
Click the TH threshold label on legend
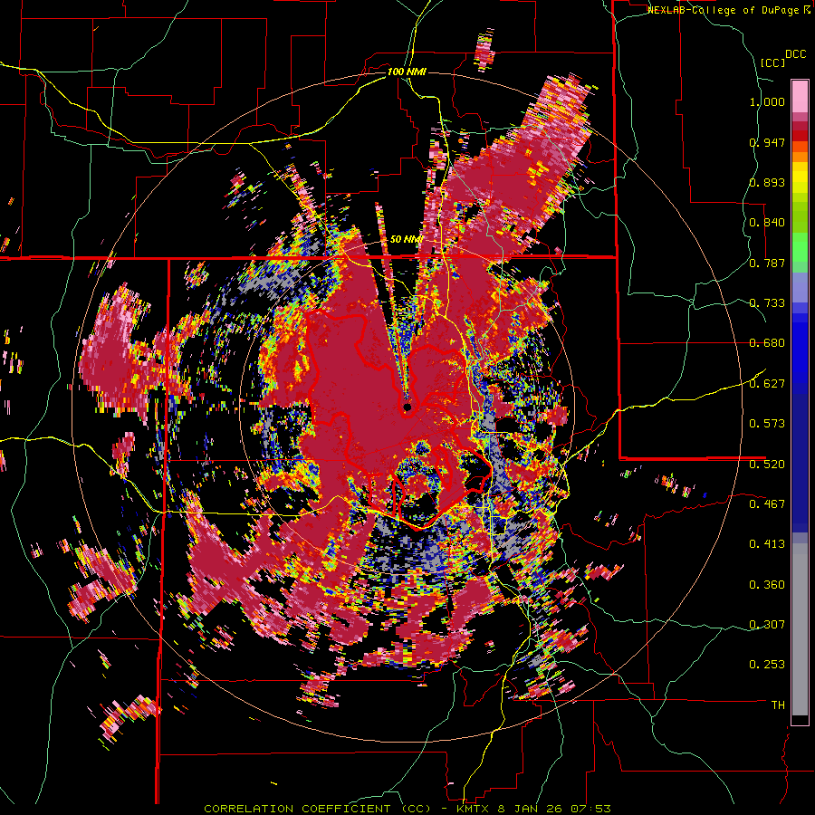coord(778,705)
